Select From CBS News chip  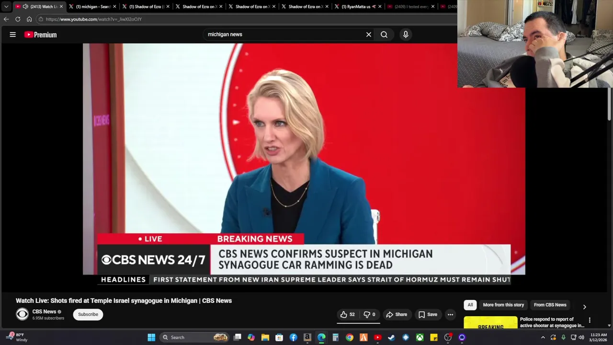(x=550, y=305)
